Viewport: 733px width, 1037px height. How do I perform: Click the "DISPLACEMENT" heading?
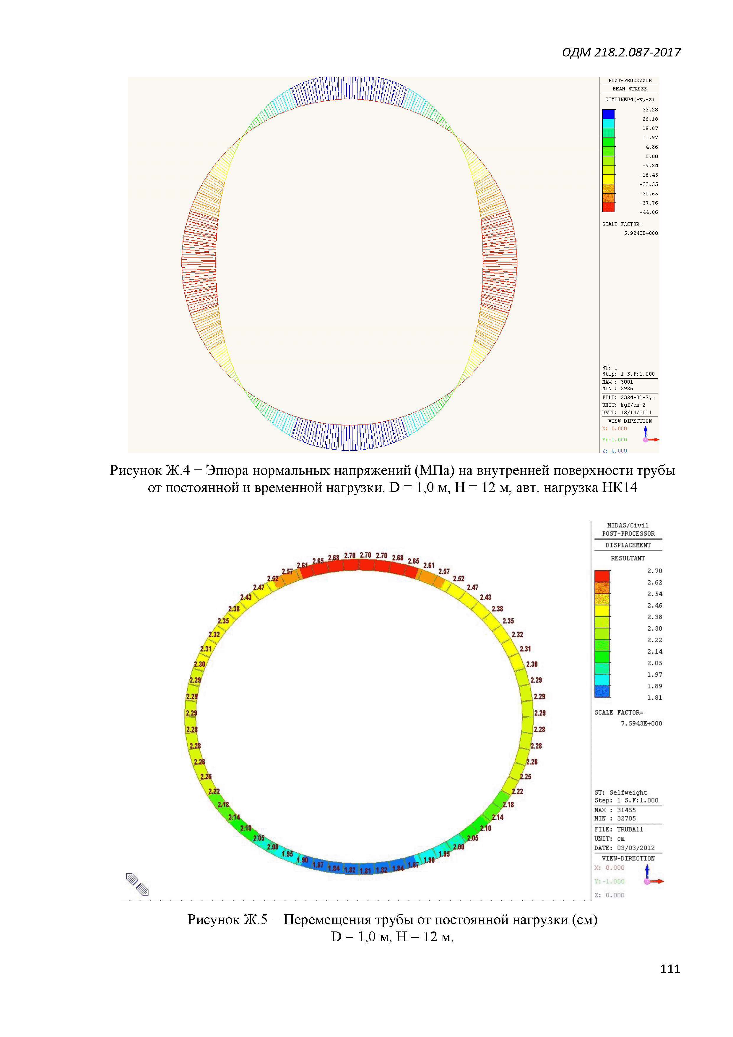pyautogui.click(x=628, y=545)
